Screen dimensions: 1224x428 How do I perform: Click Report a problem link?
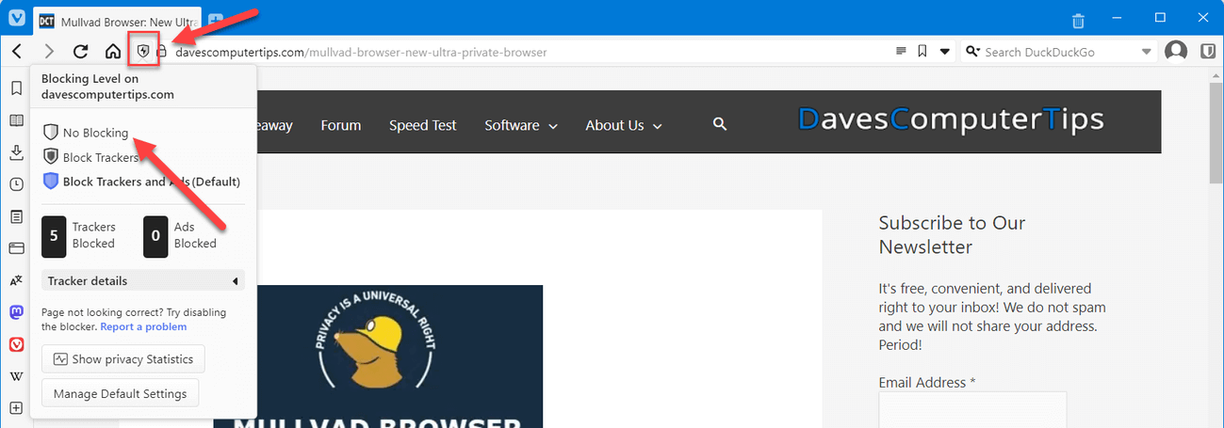(x=143, y=326)
